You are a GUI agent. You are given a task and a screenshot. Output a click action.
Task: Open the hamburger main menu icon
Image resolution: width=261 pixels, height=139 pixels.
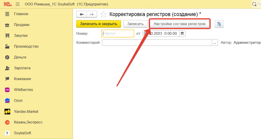(18, 4)
